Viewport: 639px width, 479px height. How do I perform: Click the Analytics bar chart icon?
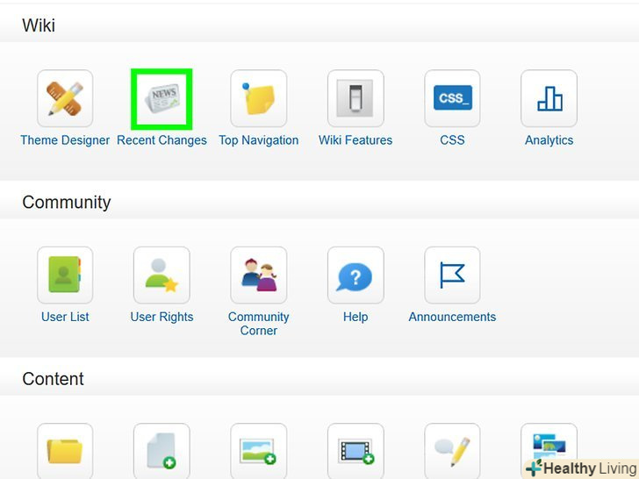click(549, 99)
